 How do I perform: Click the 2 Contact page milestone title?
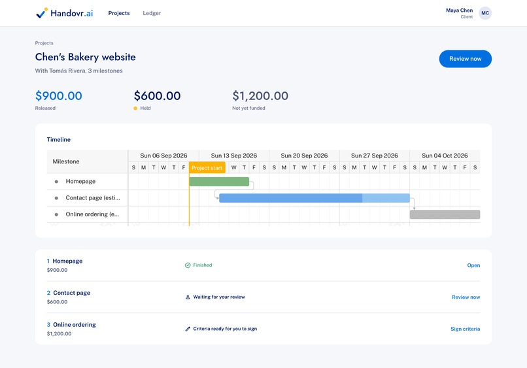[69, 293]
